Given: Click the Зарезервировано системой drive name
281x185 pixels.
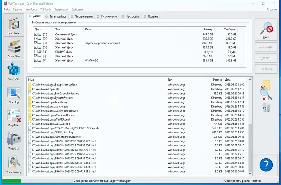Looking at the screenshot, I should tap(103, 43).
